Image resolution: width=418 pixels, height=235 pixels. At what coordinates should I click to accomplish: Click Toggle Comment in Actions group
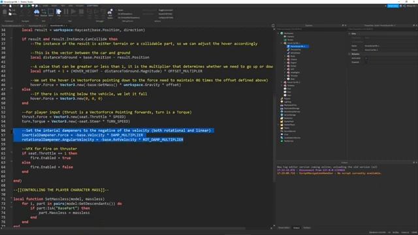165,10
